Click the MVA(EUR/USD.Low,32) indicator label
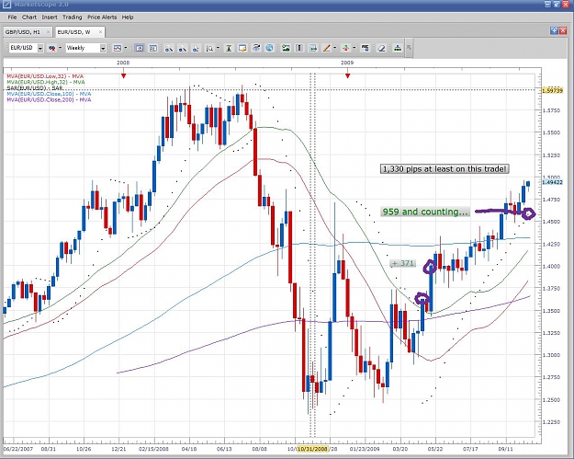Image resolution: width=574 pixels, height=459 pixels. coord(45,76)
